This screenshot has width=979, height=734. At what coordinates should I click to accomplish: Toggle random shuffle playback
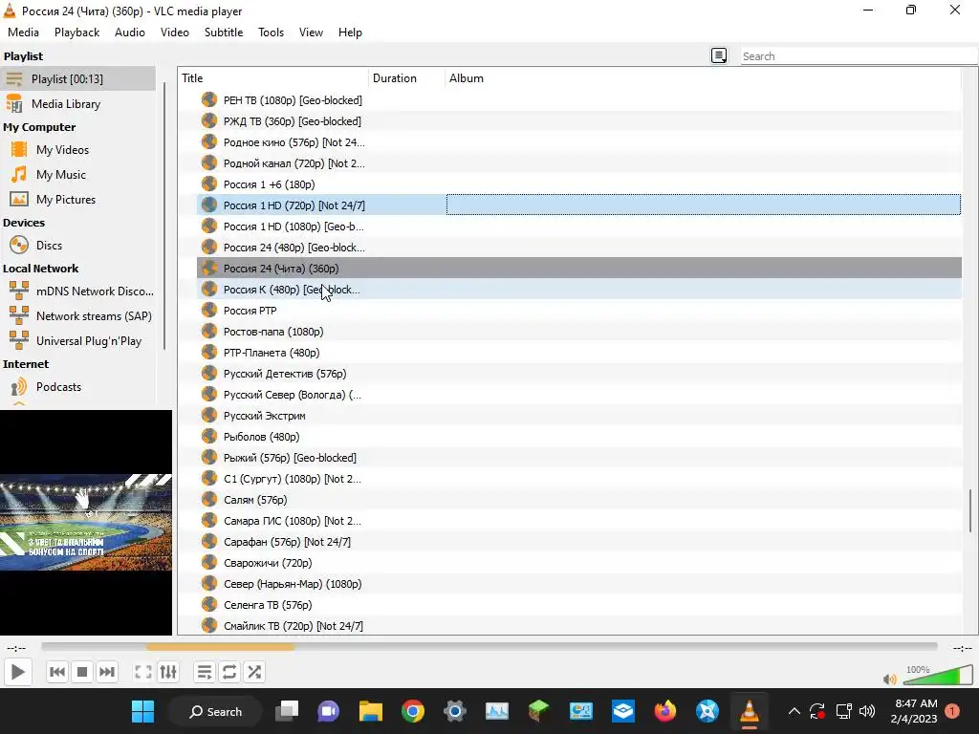(x=254, y=672)
